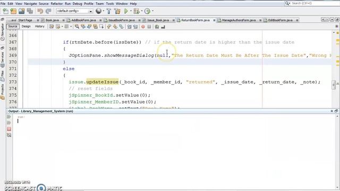Open the File menu
The height and width of the screenshot is (191, 340).
[3, 4]
